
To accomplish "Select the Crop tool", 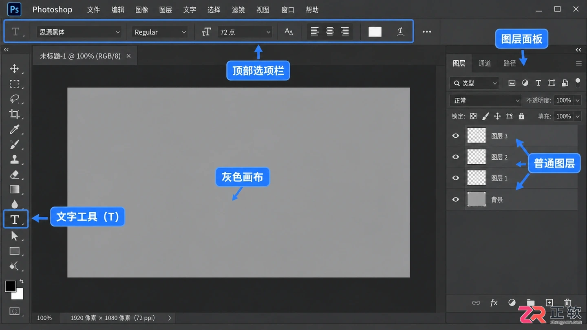I will pos(15,114).
